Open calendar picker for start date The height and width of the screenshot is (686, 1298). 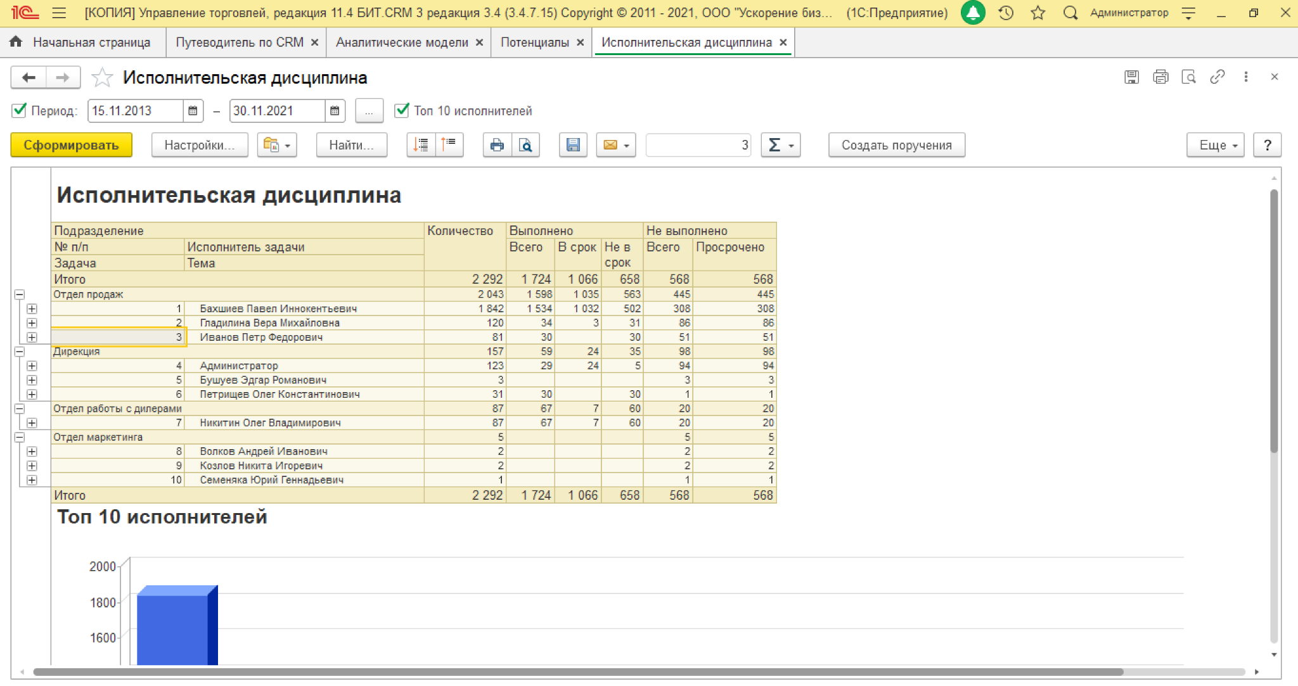pos(193,111)
